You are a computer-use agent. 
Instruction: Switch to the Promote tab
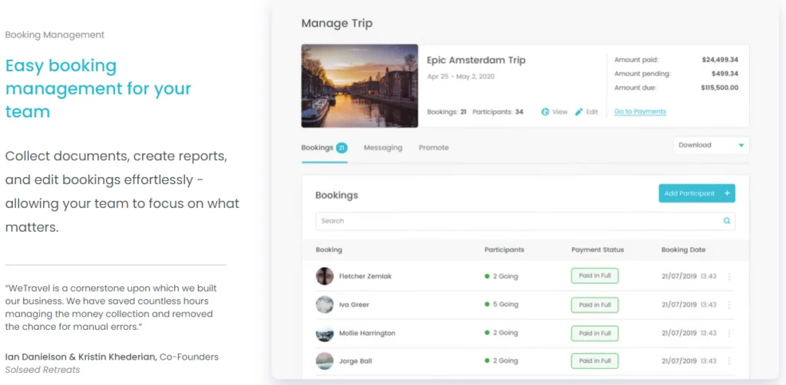[434, 148]
